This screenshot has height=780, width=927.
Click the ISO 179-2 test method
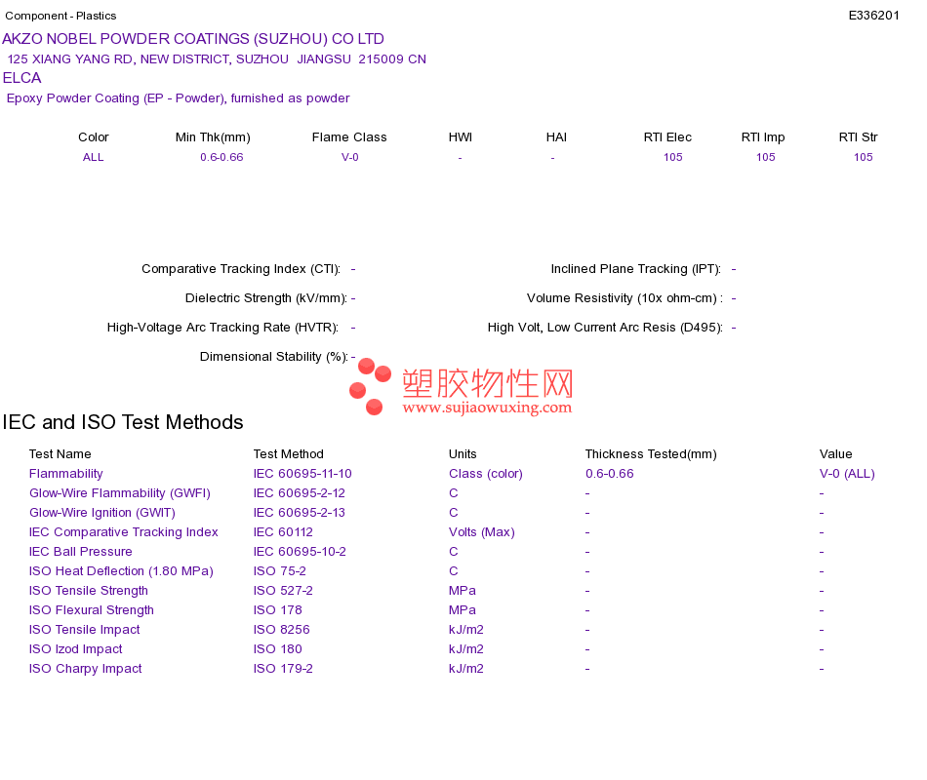tap(283, 668)
